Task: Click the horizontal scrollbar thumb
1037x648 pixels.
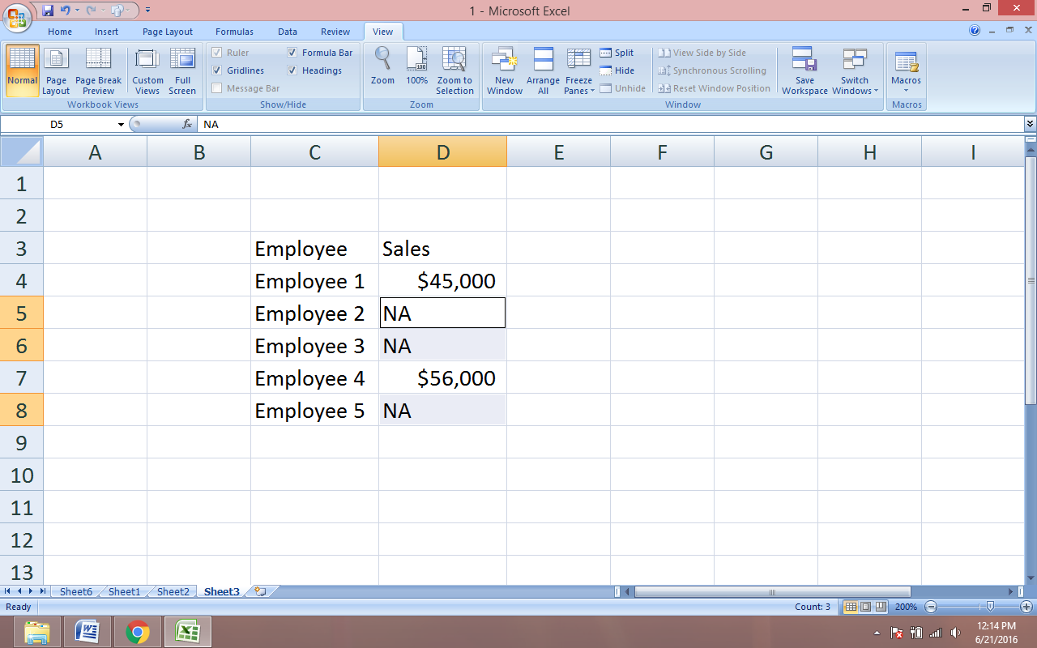Action: pos(772,591)
